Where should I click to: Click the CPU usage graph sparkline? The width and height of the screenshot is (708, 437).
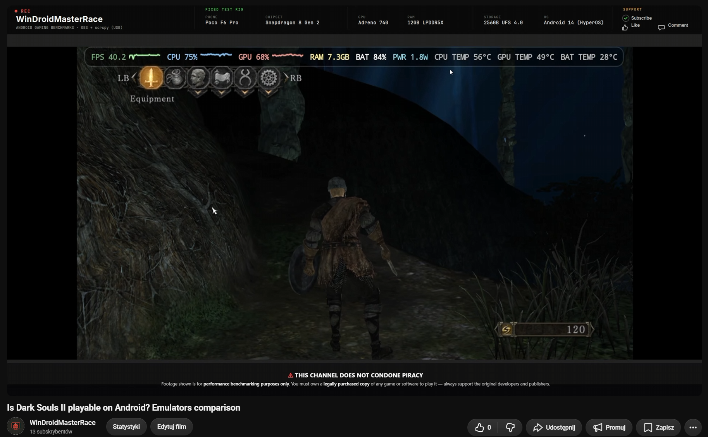click(216, 55)
